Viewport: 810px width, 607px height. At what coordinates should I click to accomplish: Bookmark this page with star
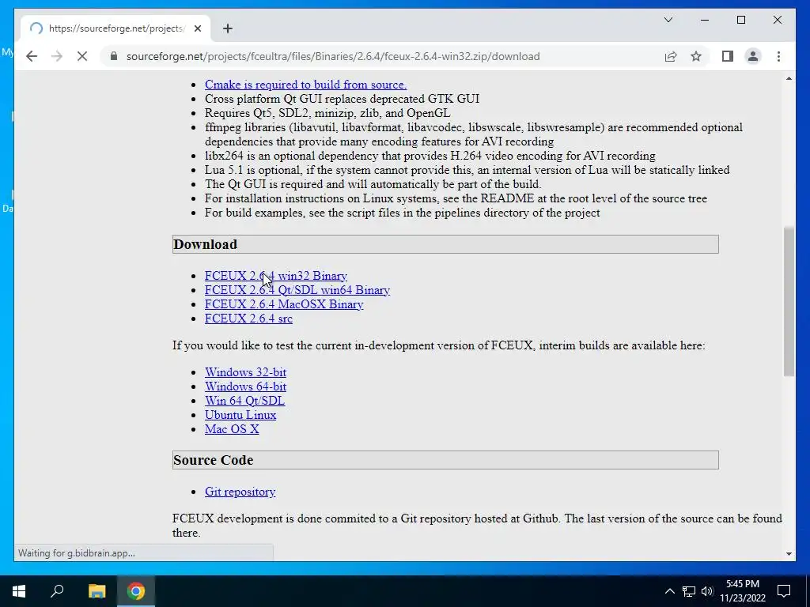click(696, 56)
